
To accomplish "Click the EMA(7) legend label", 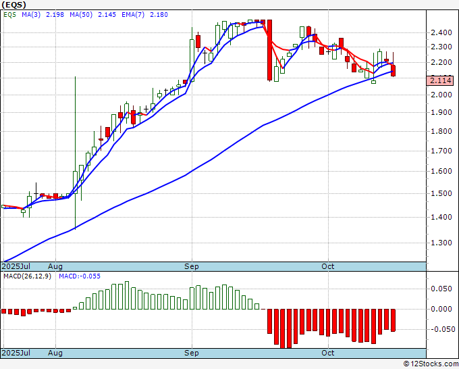I will pos(133,15).
